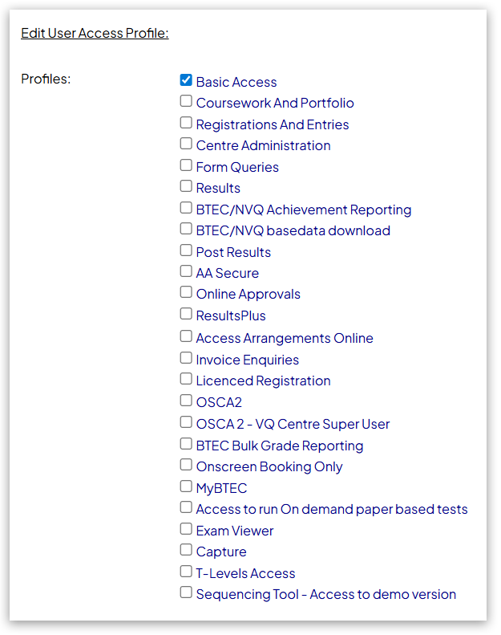
Task: Select the Licenced Registration checkbox
Action: click(x=186, y=379)
